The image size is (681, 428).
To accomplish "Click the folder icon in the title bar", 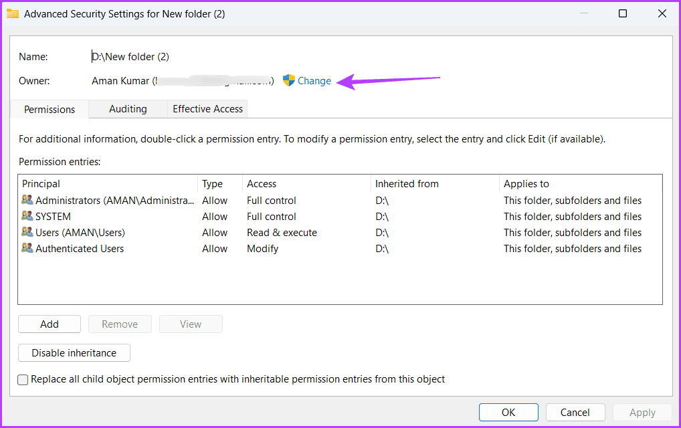I will click(x=13, y=14).
